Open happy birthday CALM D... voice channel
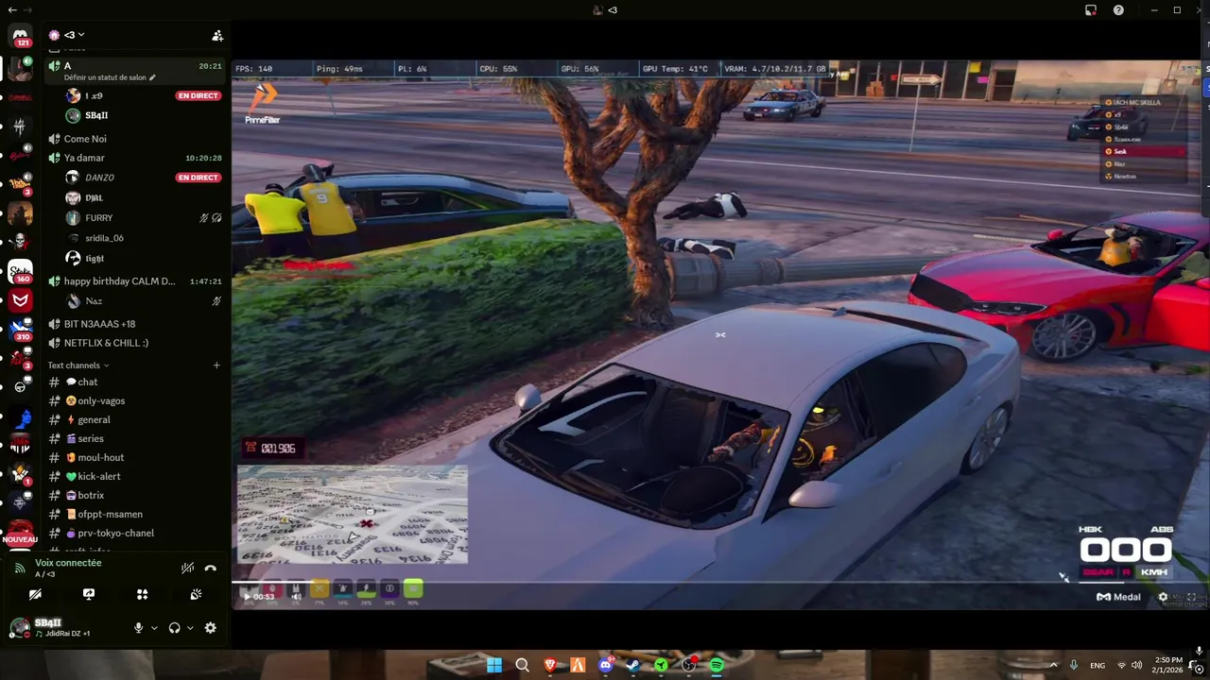Viewport: 1210px width, 680px height. point(137,281)
